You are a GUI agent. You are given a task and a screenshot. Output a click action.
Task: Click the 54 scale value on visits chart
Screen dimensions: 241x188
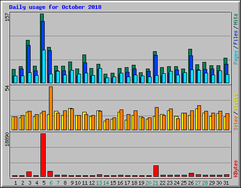[7, 88]
